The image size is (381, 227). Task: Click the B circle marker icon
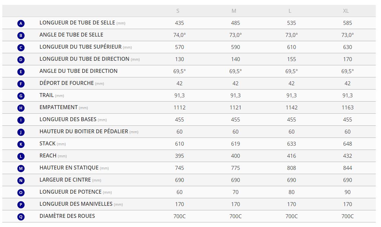click(21, 36)
